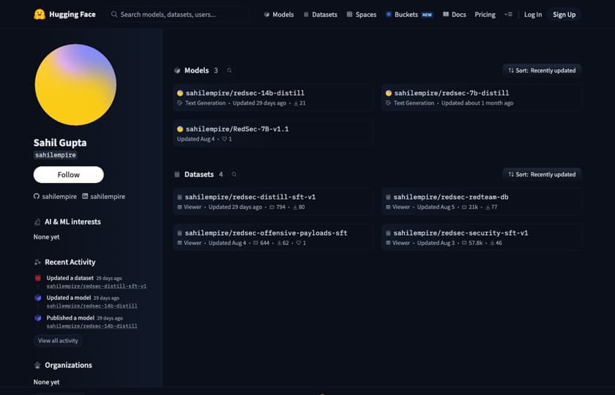Click the red dataset icon beside Updated a dataset
Image resolution: width=615 pixels, height=395 pixels.
[38, 278]
